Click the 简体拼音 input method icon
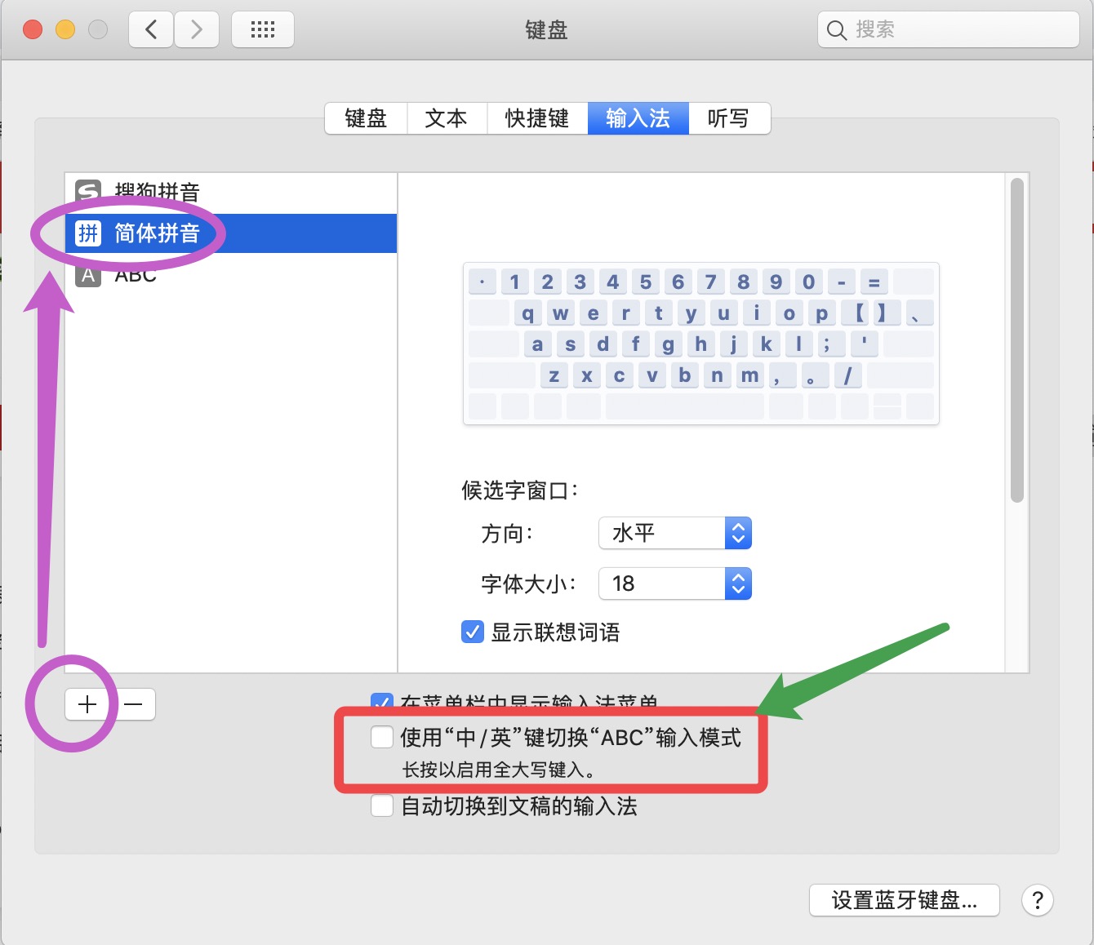Screen dimensions: 1094x945 tap(87, 233)
